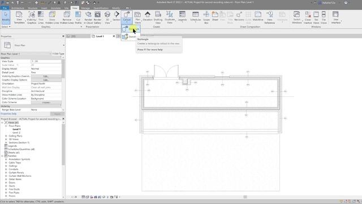Choose Sketch callout option
Viewport: 362px width, 204px height.
pos(130,36)
